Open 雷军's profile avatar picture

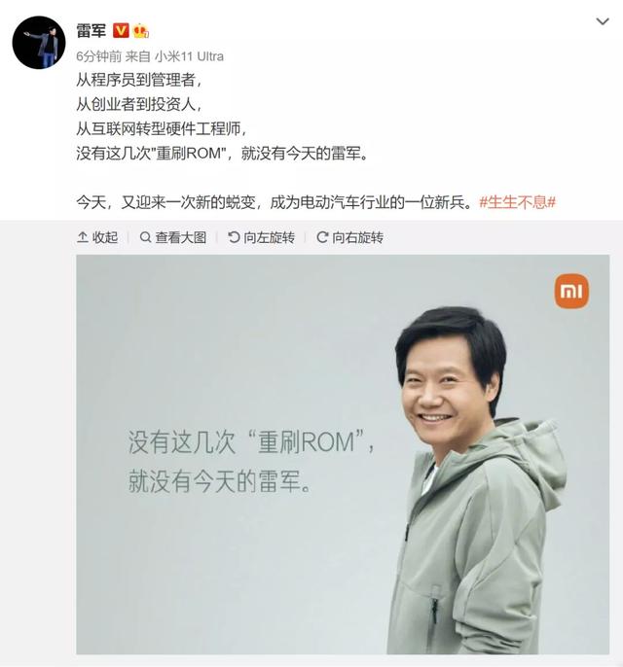pyautogui.click(x=39, y=43)
